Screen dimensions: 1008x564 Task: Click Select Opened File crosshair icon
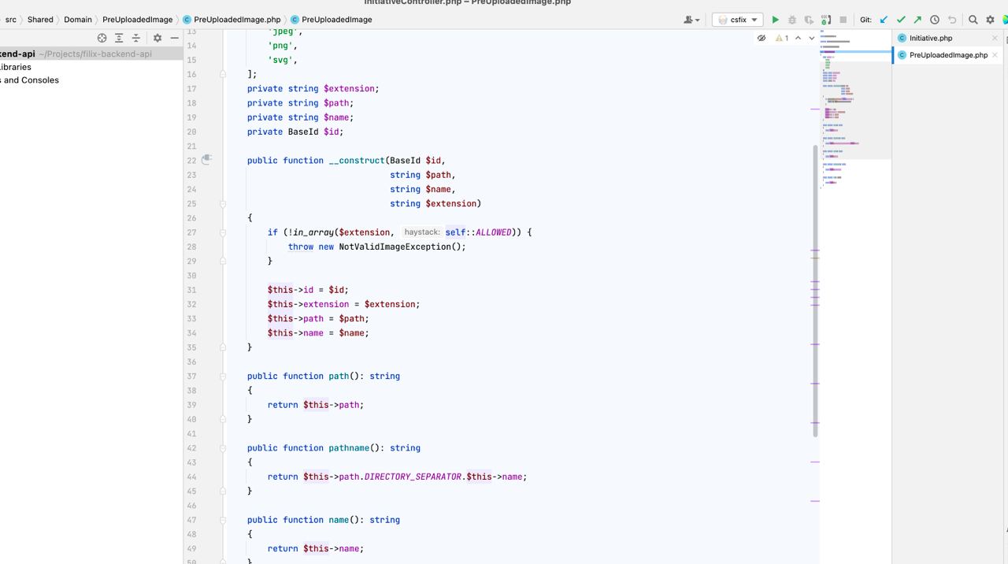[x=102, y=38]
